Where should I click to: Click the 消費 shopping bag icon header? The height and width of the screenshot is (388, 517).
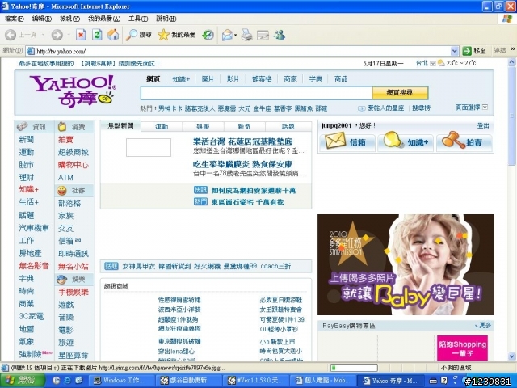[62, 126]
